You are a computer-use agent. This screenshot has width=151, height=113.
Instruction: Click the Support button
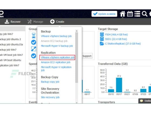pyautogui.click(x=87, y=56)
